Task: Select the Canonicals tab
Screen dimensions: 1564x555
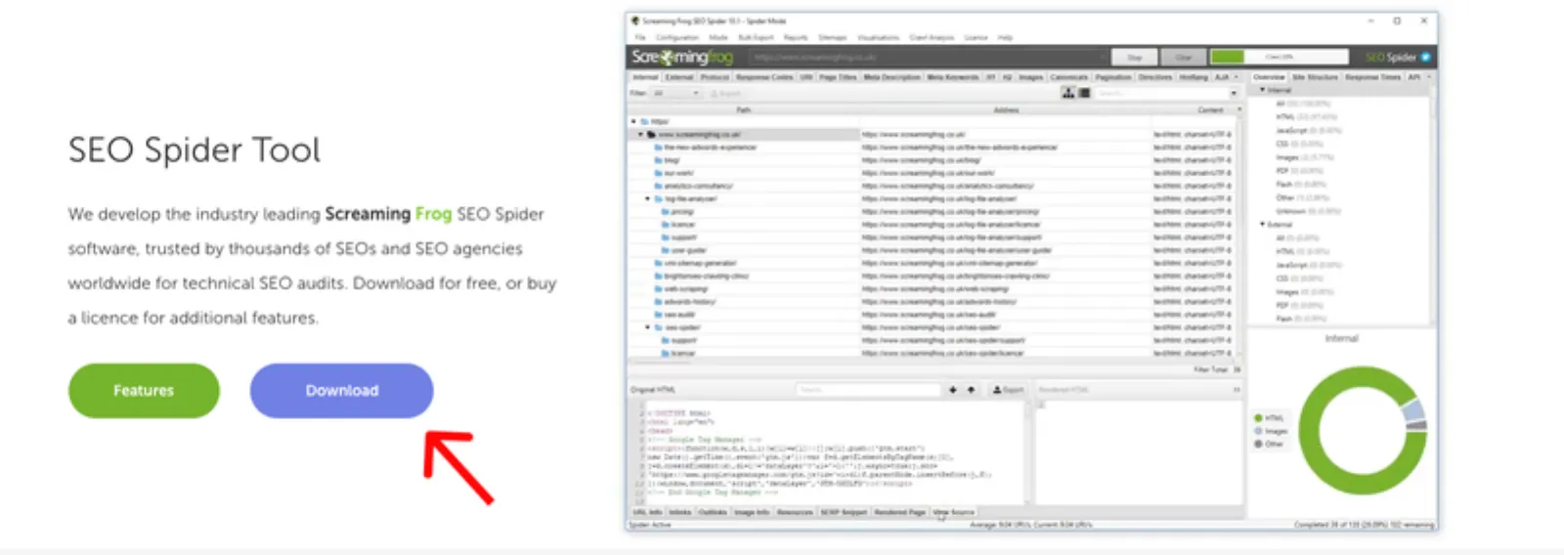Action: pos(1068,77)
